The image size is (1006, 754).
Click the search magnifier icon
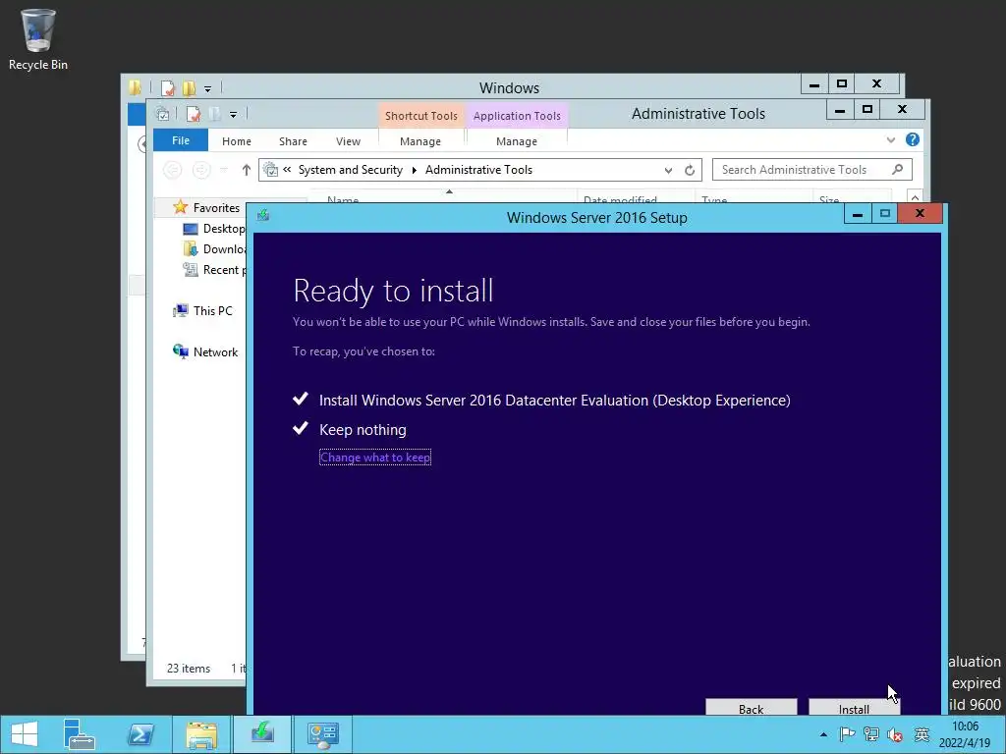point(898,169)
